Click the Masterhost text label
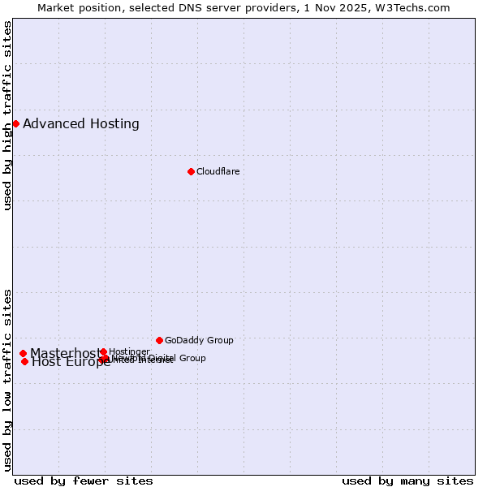 (65, 353)
